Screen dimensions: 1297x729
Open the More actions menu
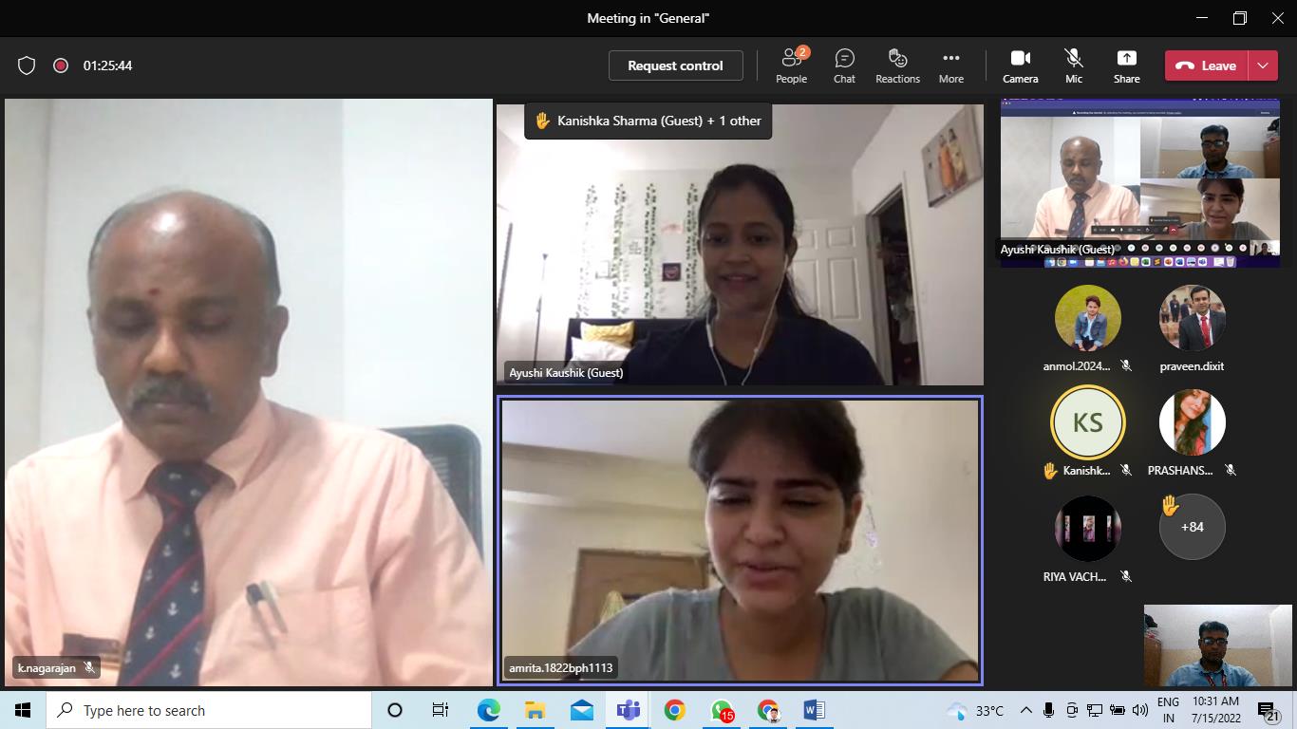pyautogui.click(x=950, y=65)
